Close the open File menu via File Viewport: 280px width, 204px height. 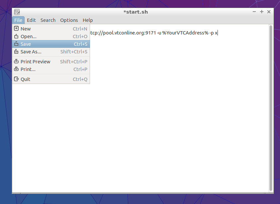pyautogui.click(x=18, y=20)
